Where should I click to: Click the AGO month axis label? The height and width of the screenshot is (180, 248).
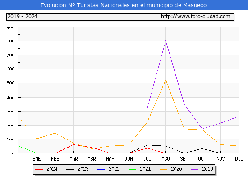click(165, 159)
